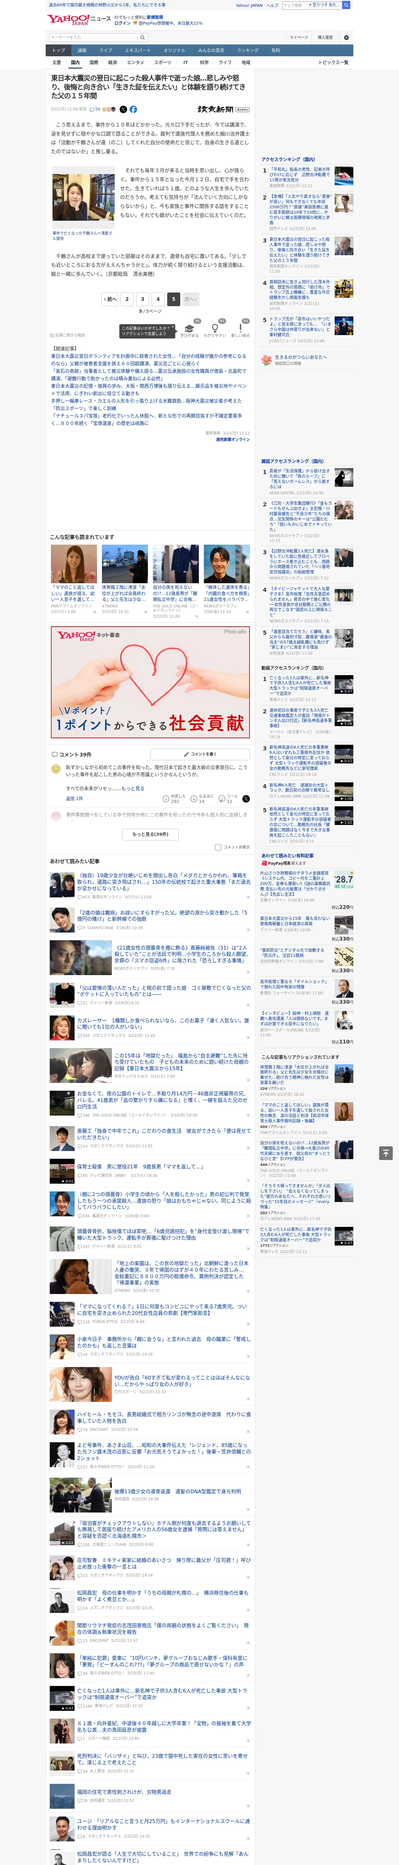
Task: Select the ランキング navigation tab
Action: [x=248, y=51]
